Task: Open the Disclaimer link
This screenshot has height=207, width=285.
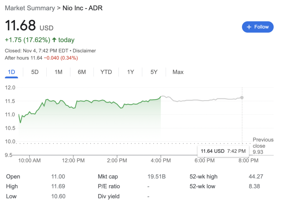Action: coord(84,51)
